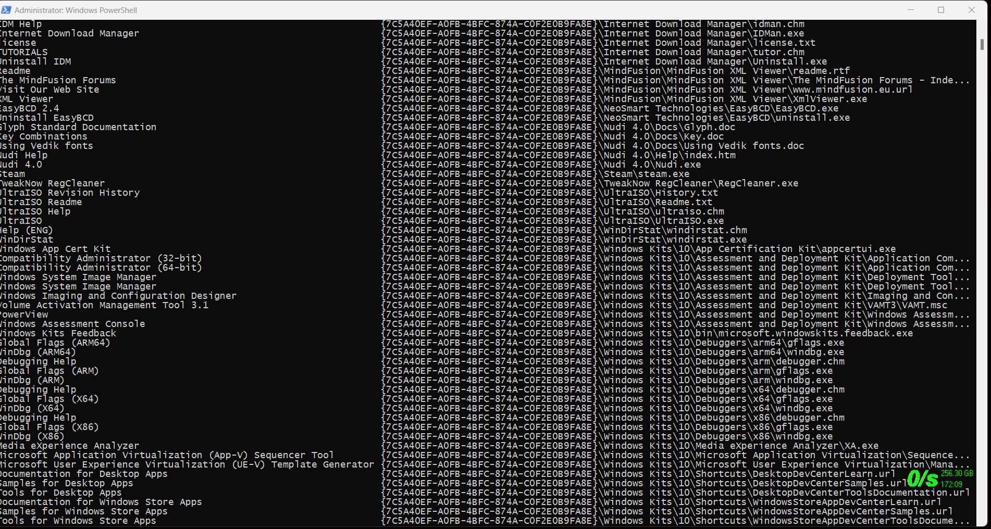The image size is (991, 529).
Task: Close the PowerShell window
Action: point(972,10)
